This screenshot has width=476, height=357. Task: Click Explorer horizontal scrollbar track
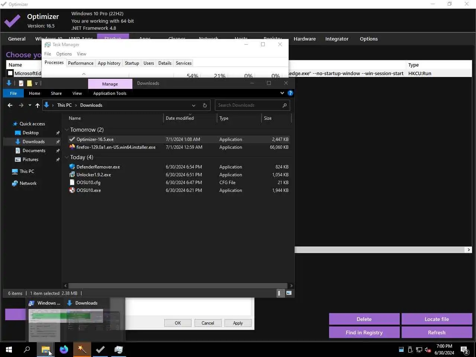(x=178, y=286)
